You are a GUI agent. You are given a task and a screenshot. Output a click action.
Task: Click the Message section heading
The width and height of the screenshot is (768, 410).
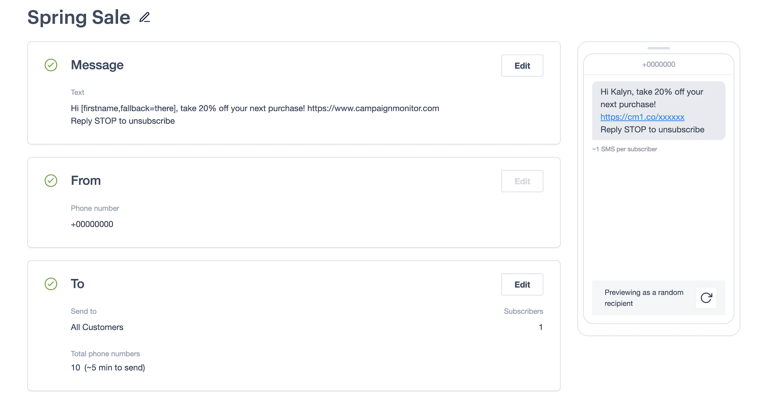click(x=97, y=65)
